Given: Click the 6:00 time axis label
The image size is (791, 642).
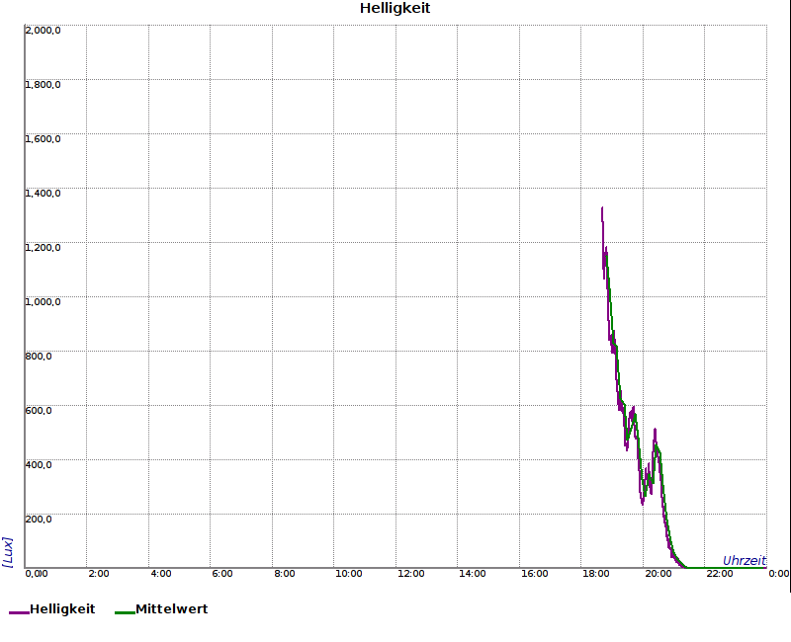Looking at the screenshot, I should [222, 574].
